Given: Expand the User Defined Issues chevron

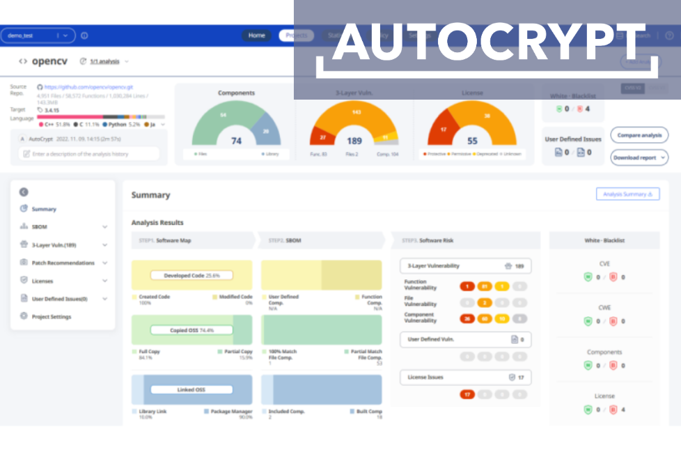Looking at the screenshot, I should pos(104,299).
